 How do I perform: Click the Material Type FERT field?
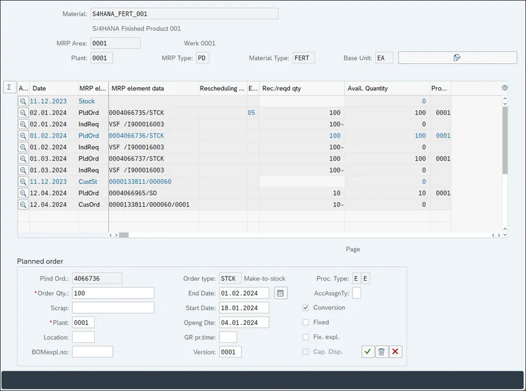303,58
